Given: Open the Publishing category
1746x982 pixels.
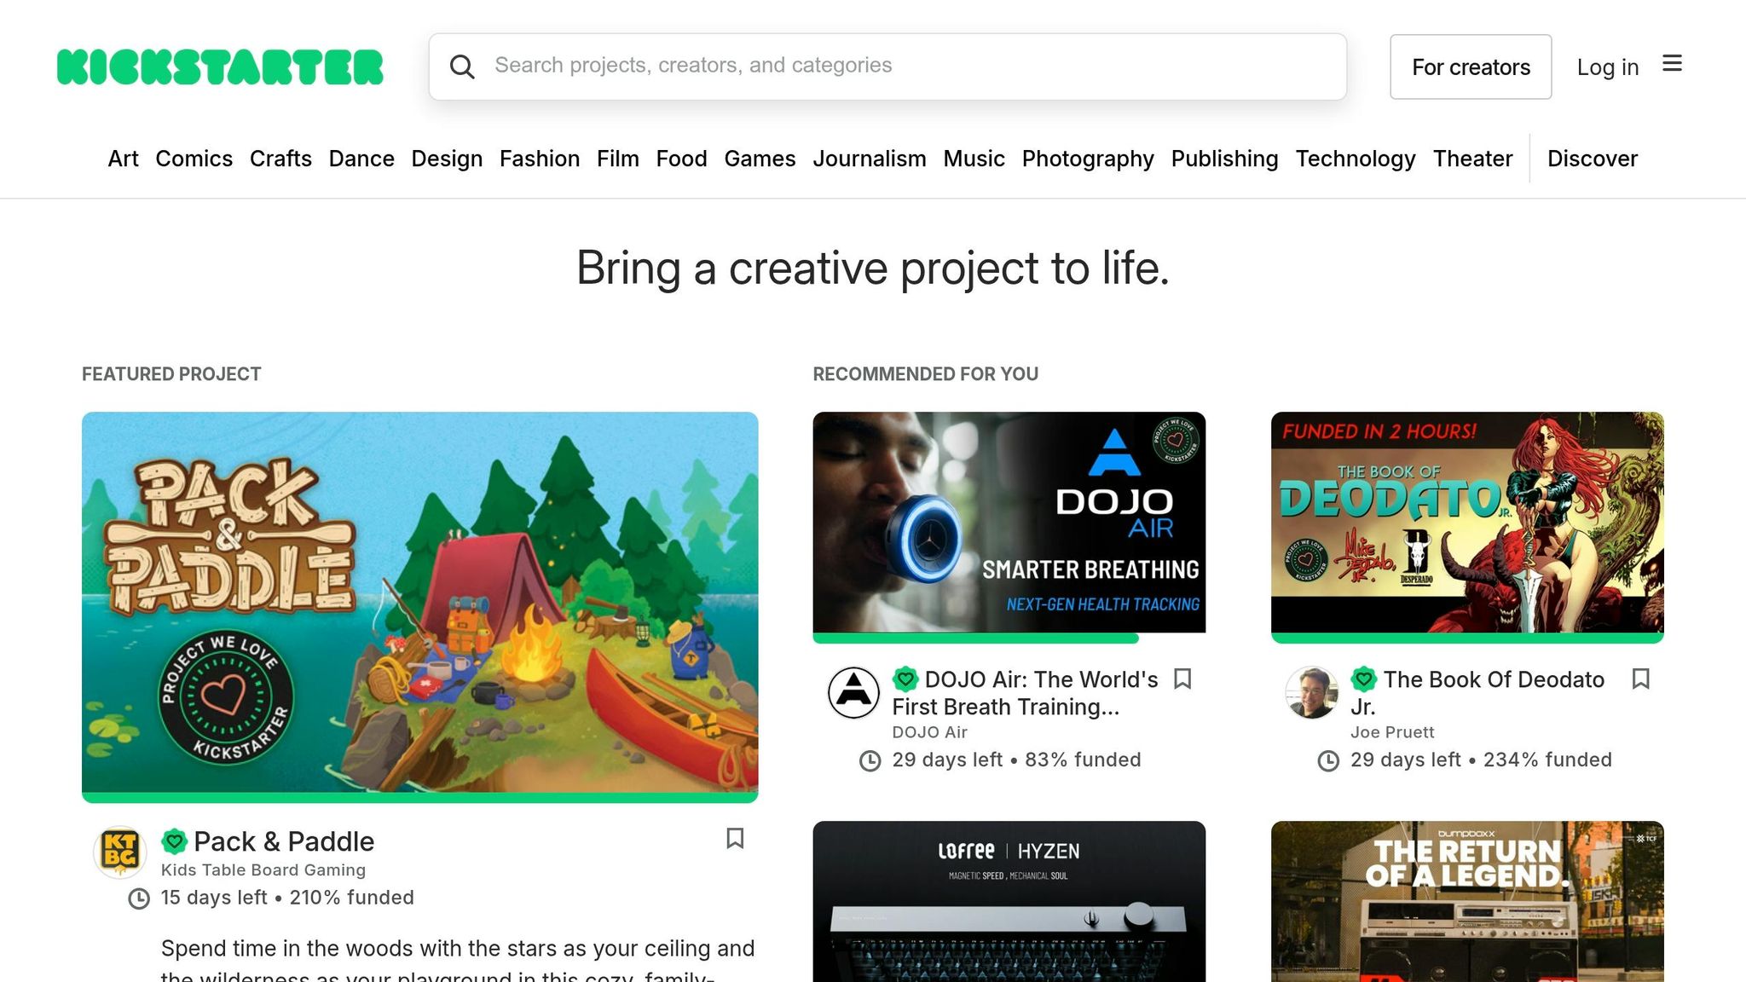Looking at the screenshot, I should tap(1224, 159).
